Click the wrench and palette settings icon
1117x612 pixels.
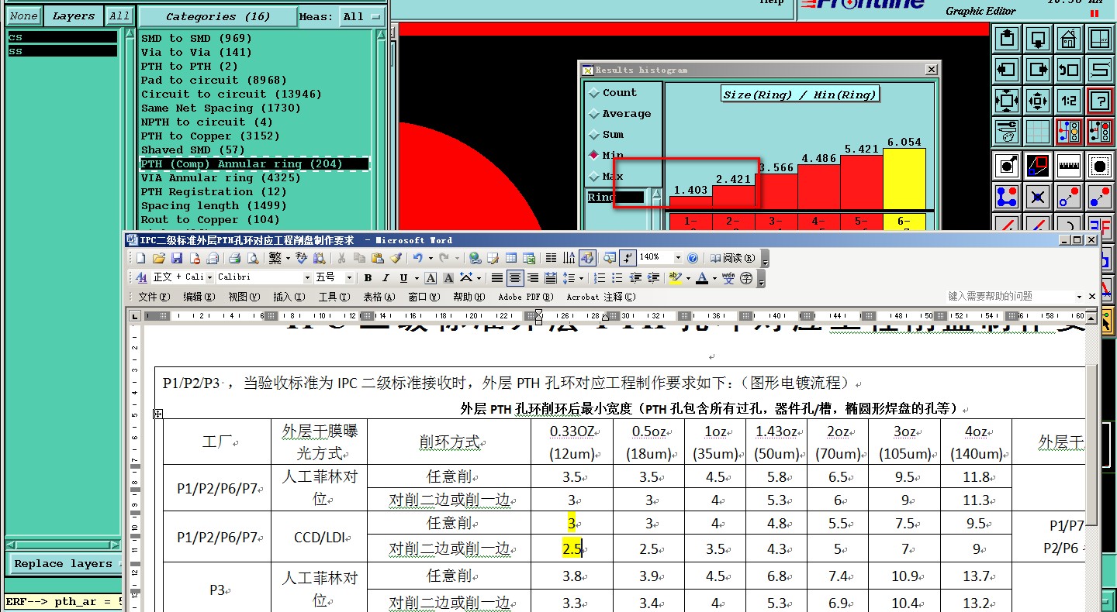[x=1007, y=131]
